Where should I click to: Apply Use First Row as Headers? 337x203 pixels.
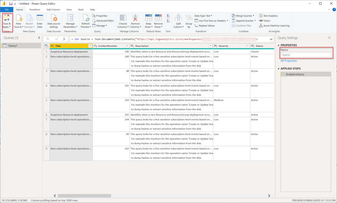tap(211, 21)
